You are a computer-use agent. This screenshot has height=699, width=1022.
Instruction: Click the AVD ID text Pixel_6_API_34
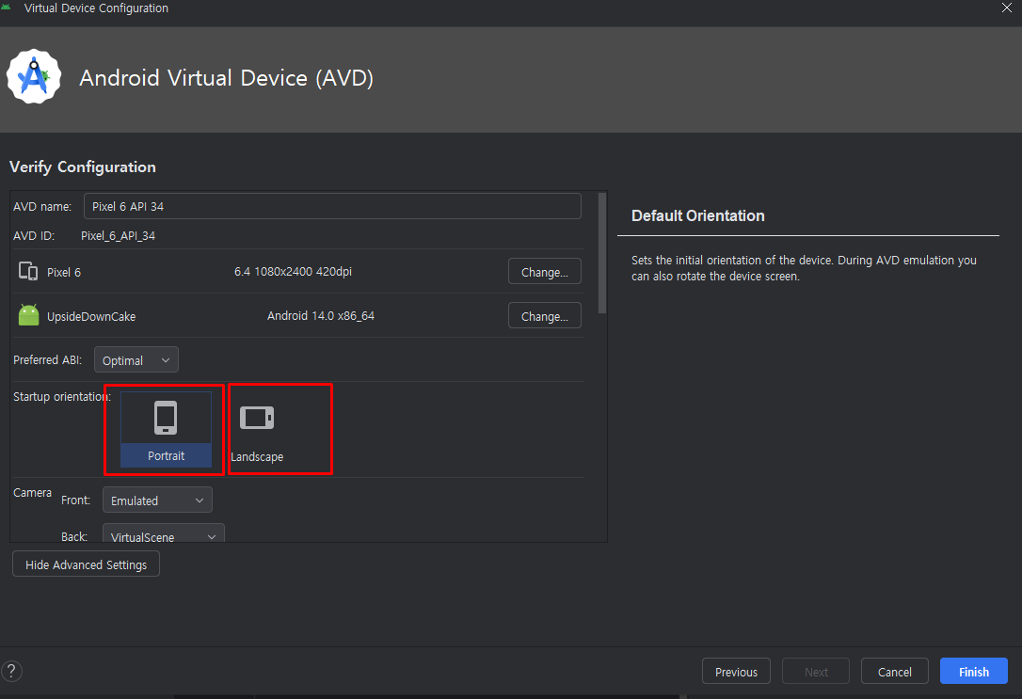[x=118, y=236]
